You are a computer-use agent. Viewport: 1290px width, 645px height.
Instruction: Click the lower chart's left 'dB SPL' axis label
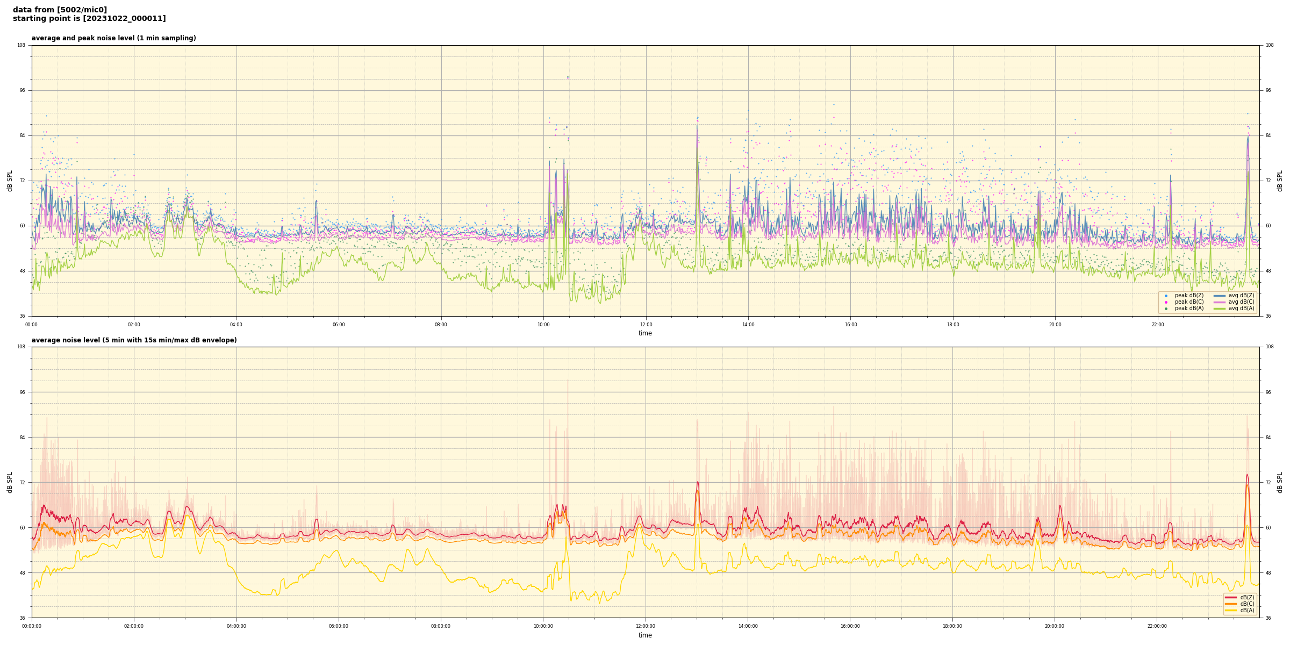(10, 482)
